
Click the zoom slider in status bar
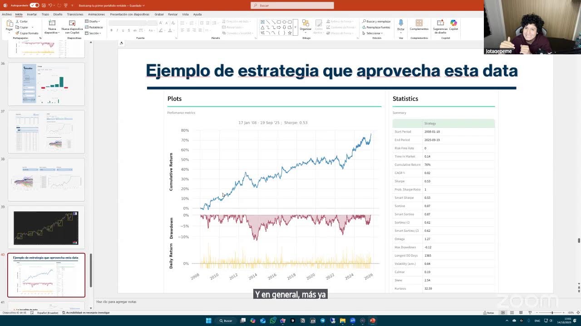coord(552,313)
